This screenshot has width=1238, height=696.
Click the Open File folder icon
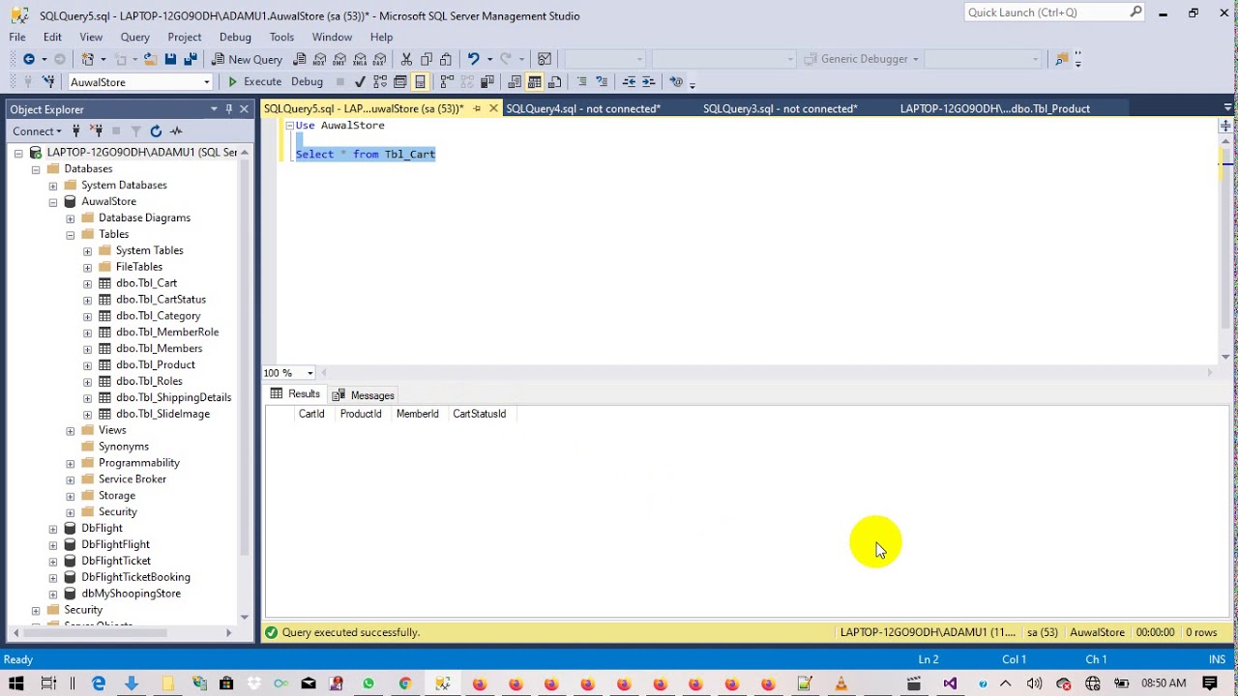(150, 59)
